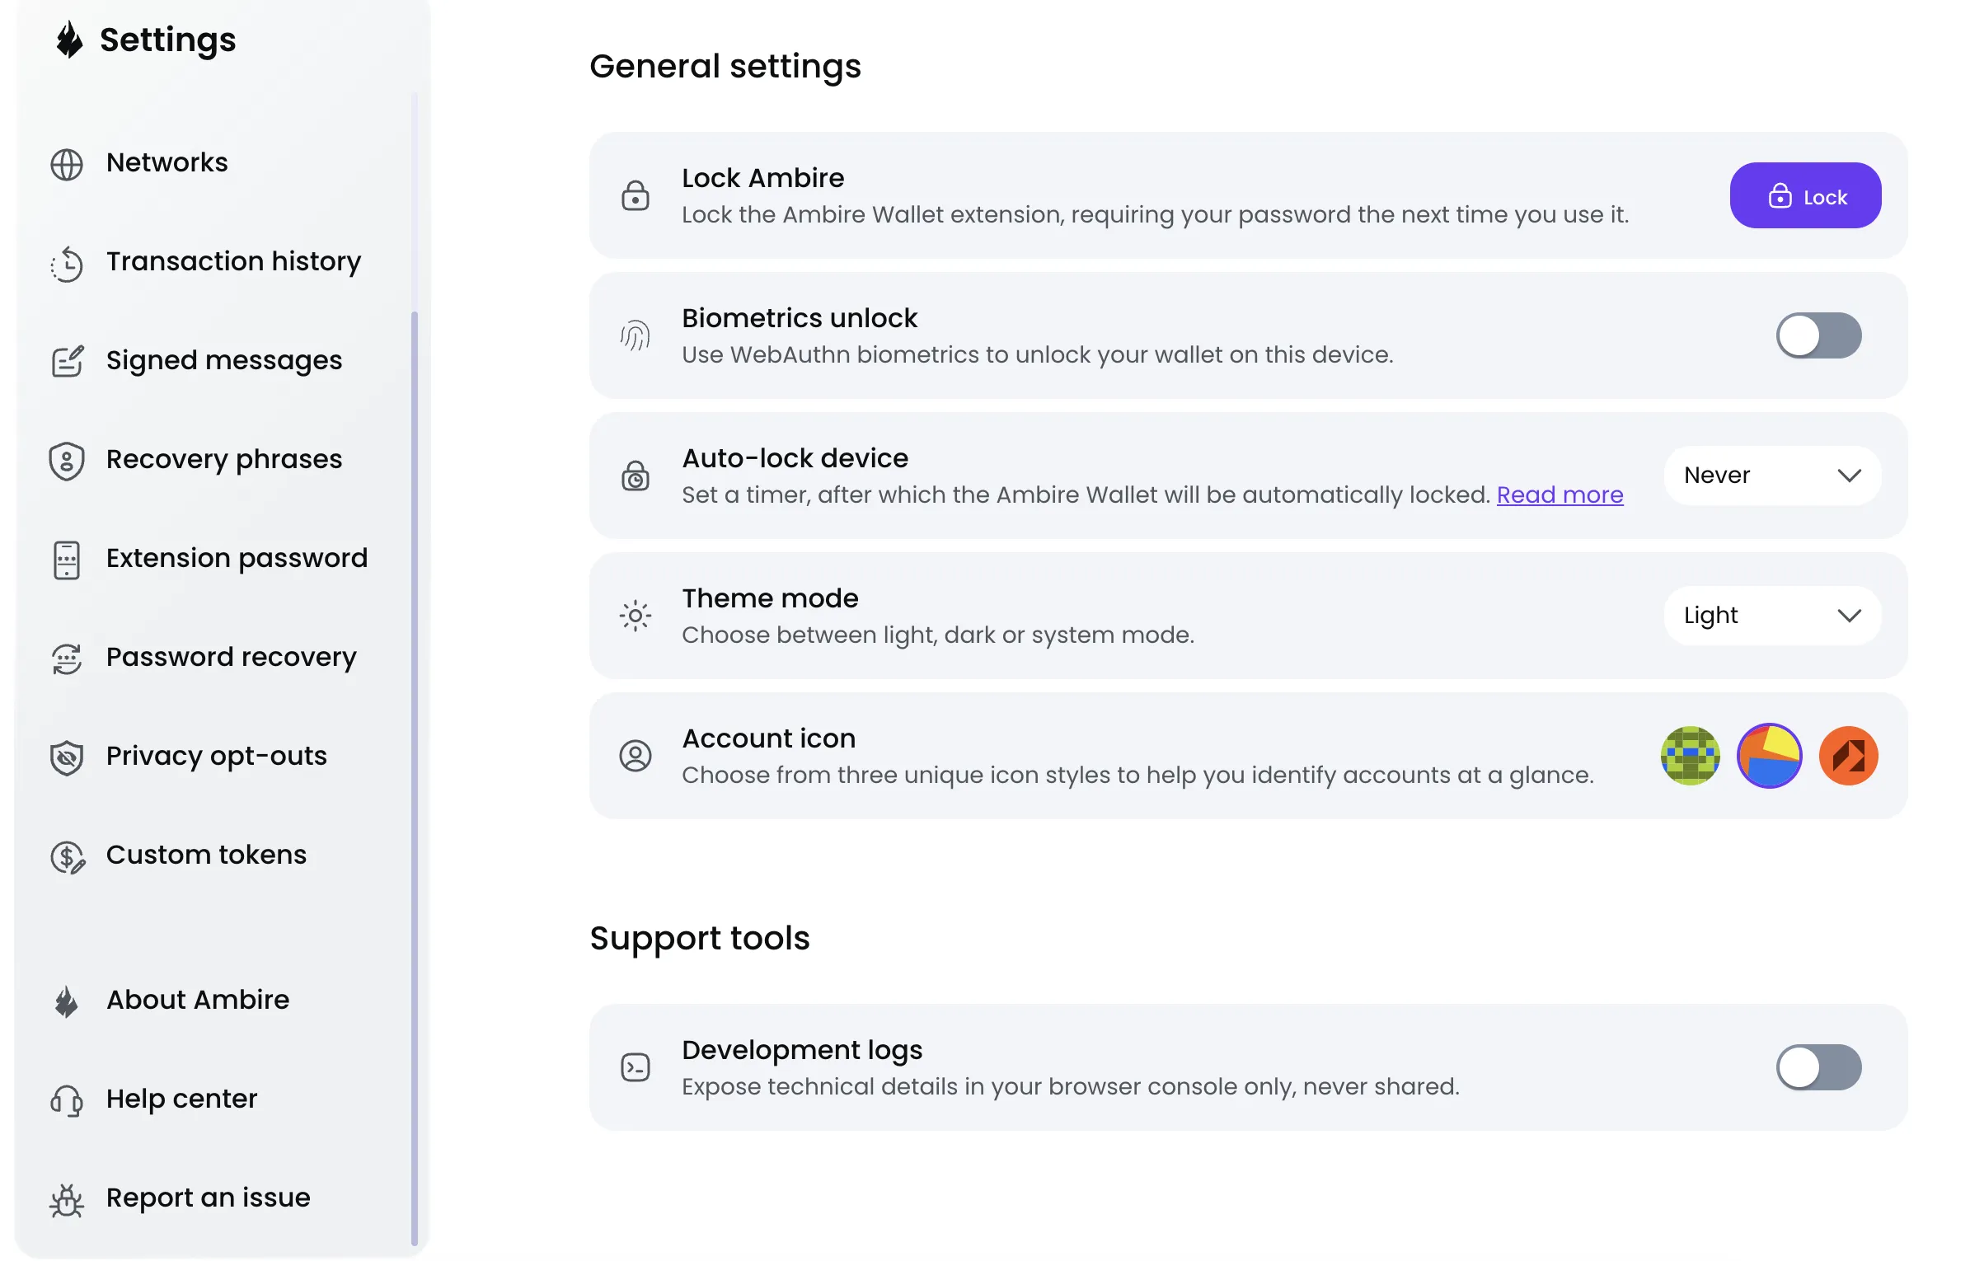Go to Custom tokens

click(x=206, y=855)
